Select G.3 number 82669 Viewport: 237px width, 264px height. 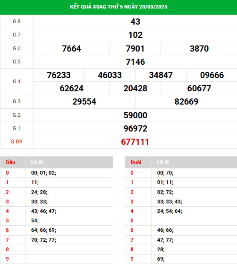pyautogui.click(x=186, y=102)
